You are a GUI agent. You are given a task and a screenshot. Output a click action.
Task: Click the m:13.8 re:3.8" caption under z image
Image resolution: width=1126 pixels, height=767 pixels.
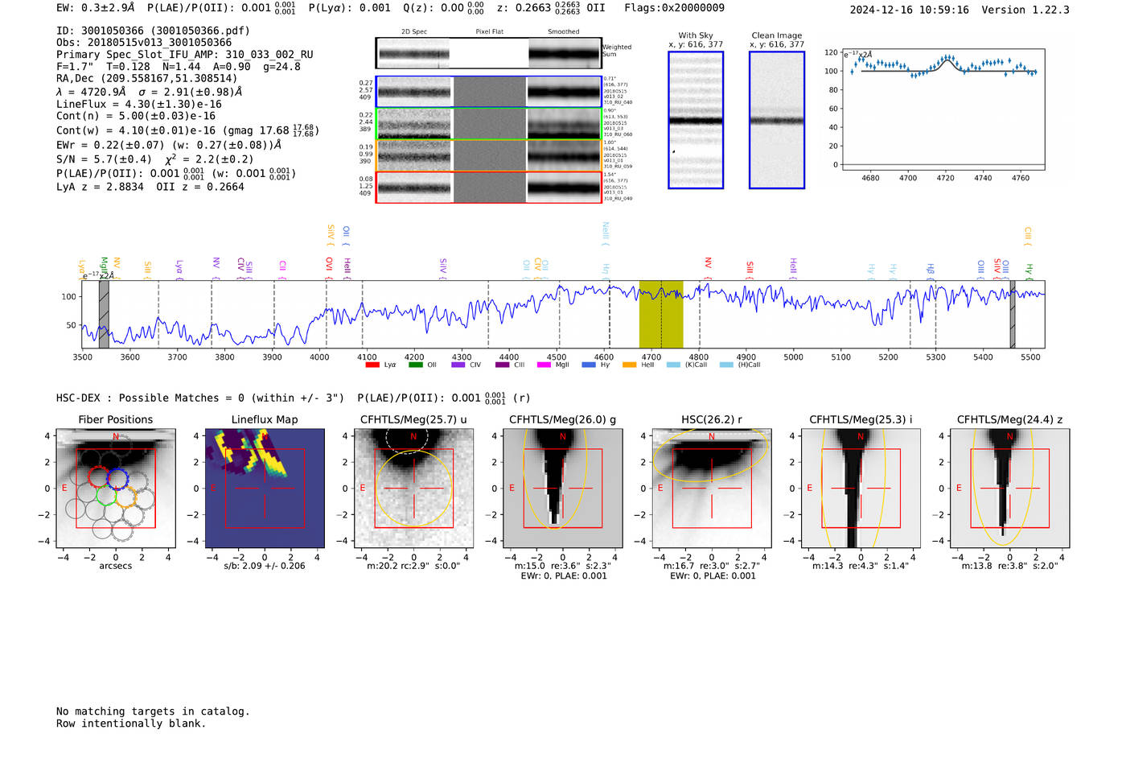(1010, 566)
